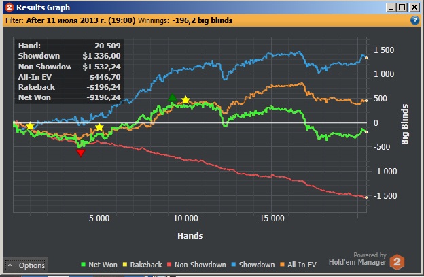Click the '15 000' x-axis label
424x277 pixels.
(x=272, y=218)
